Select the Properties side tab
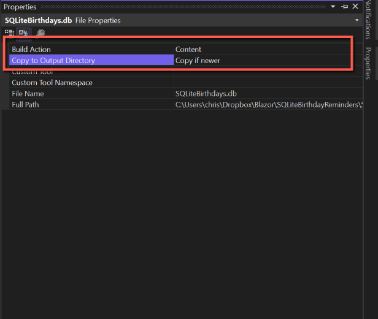Viewport: 378px width, 319px height. (369, 63)
